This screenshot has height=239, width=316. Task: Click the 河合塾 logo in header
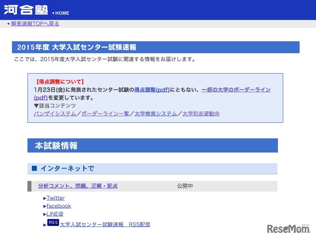pyautogui.click(x=26, y=10)
